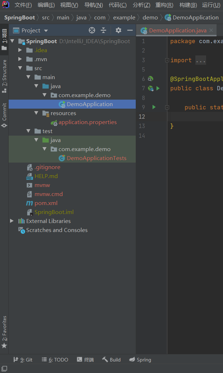This screenshot has width=223, height=373.
Task: Click the locate/scroll-from-source target icon
Action: [x=92, y=30]
